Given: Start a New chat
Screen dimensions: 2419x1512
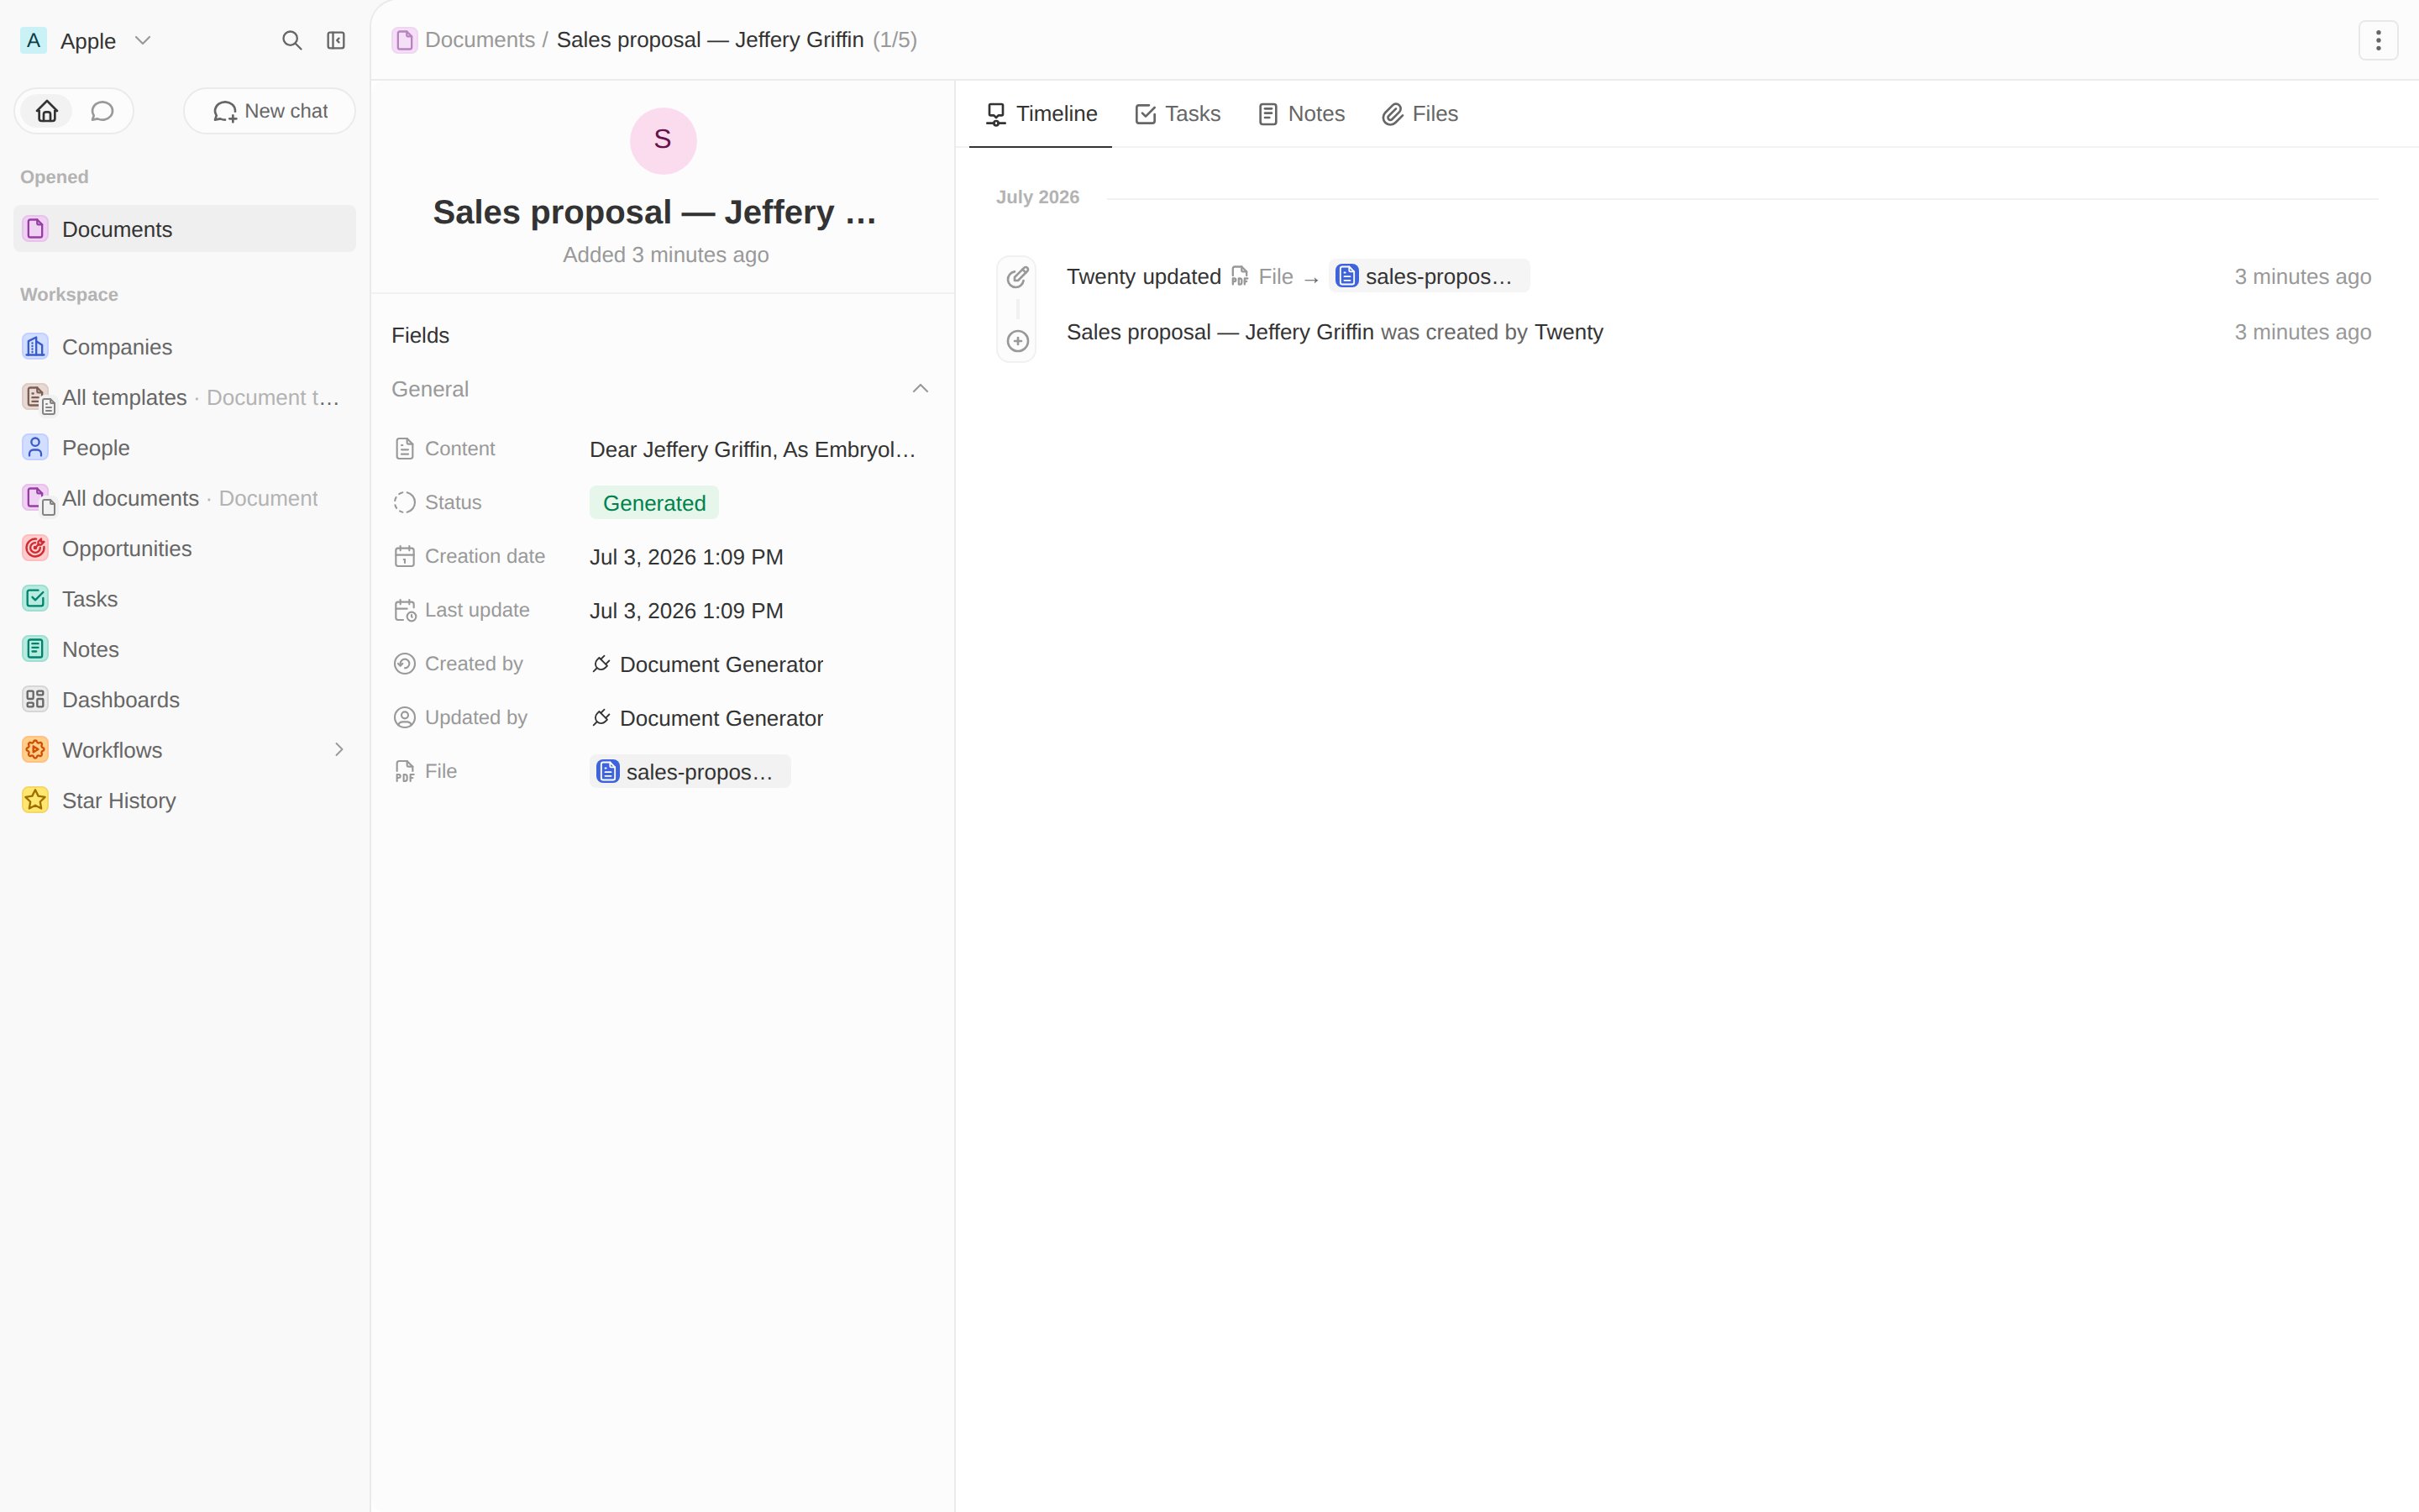Looking at the screenshot, I should coord(270,111).
